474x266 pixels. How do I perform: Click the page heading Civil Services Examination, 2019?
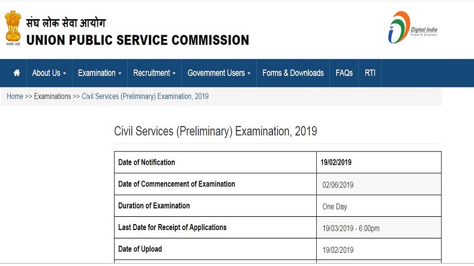pos(215,131)
